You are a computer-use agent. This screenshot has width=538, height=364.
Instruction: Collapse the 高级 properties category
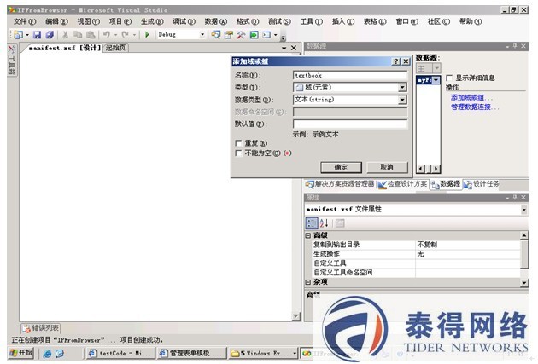point(308,235)
